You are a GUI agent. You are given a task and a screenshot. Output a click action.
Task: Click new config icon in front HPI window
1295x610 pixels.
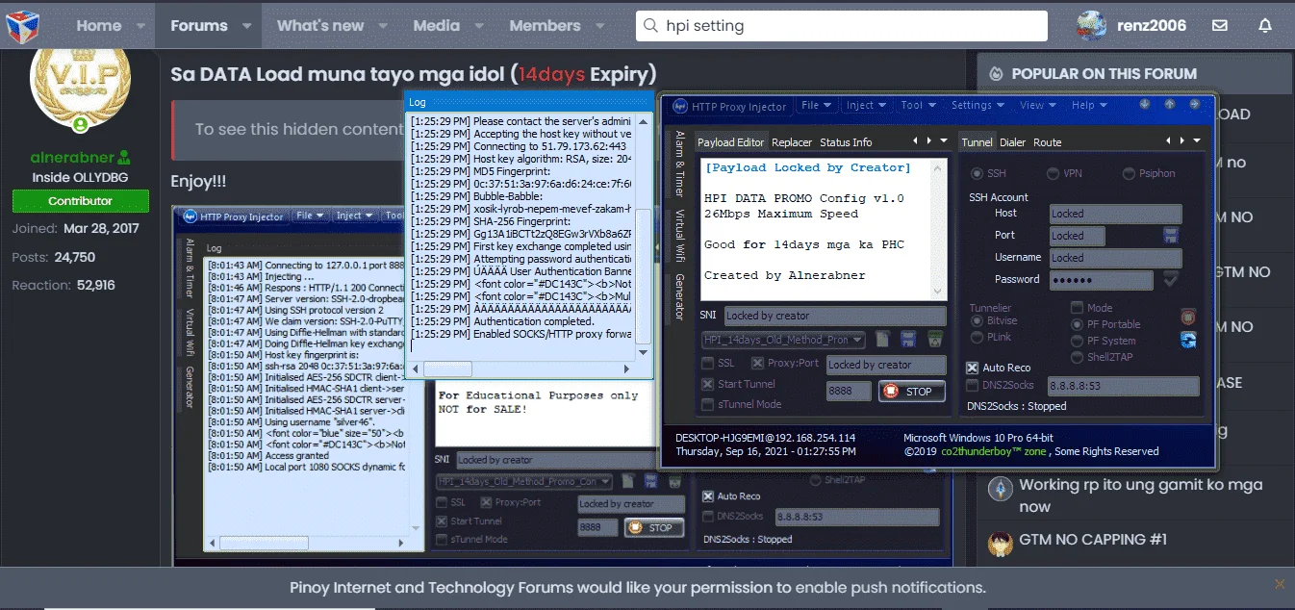click(x=884, y=340)
